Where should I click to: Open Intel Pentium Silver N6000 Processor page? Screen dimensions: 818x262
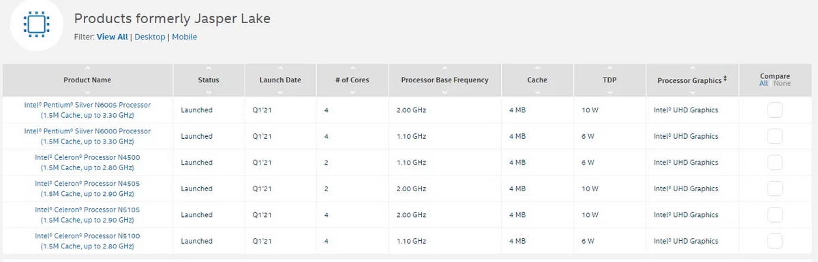point(87,136)
